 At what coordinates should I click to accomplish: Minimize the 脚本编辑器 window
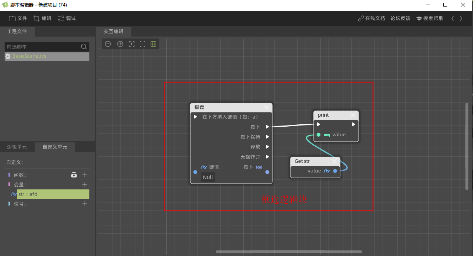pos(428,5)
